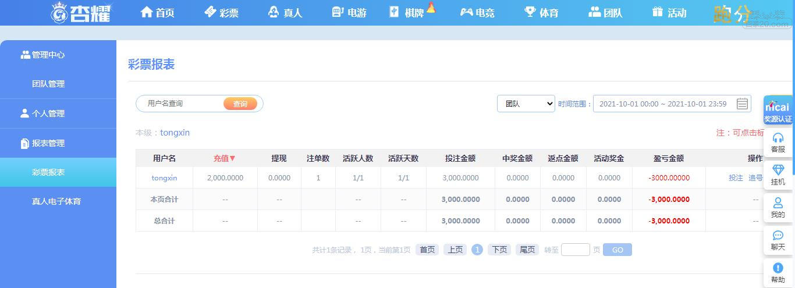Open 帮助 help side icon

(778, 273)
